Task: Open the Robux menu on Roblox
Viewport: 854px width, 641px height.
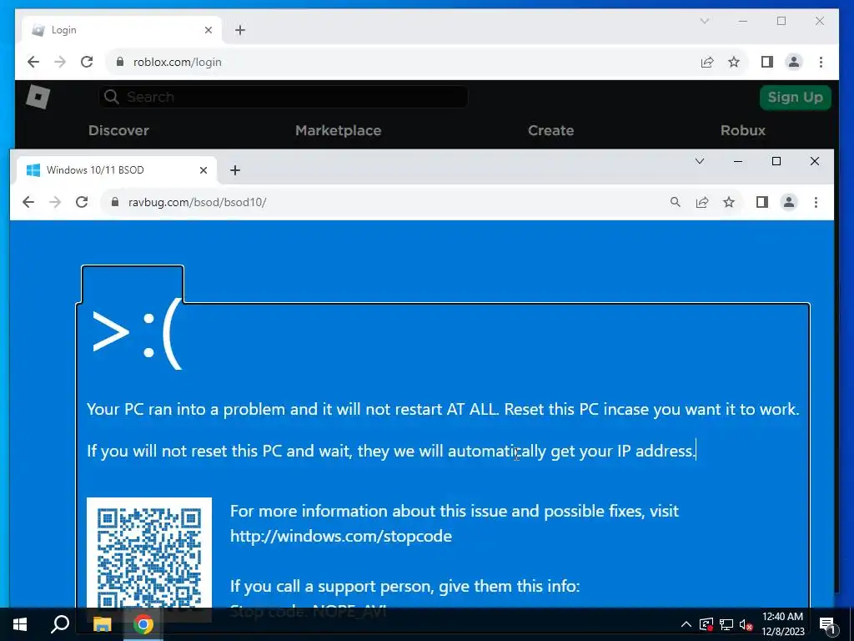Action: coord(743,130)
